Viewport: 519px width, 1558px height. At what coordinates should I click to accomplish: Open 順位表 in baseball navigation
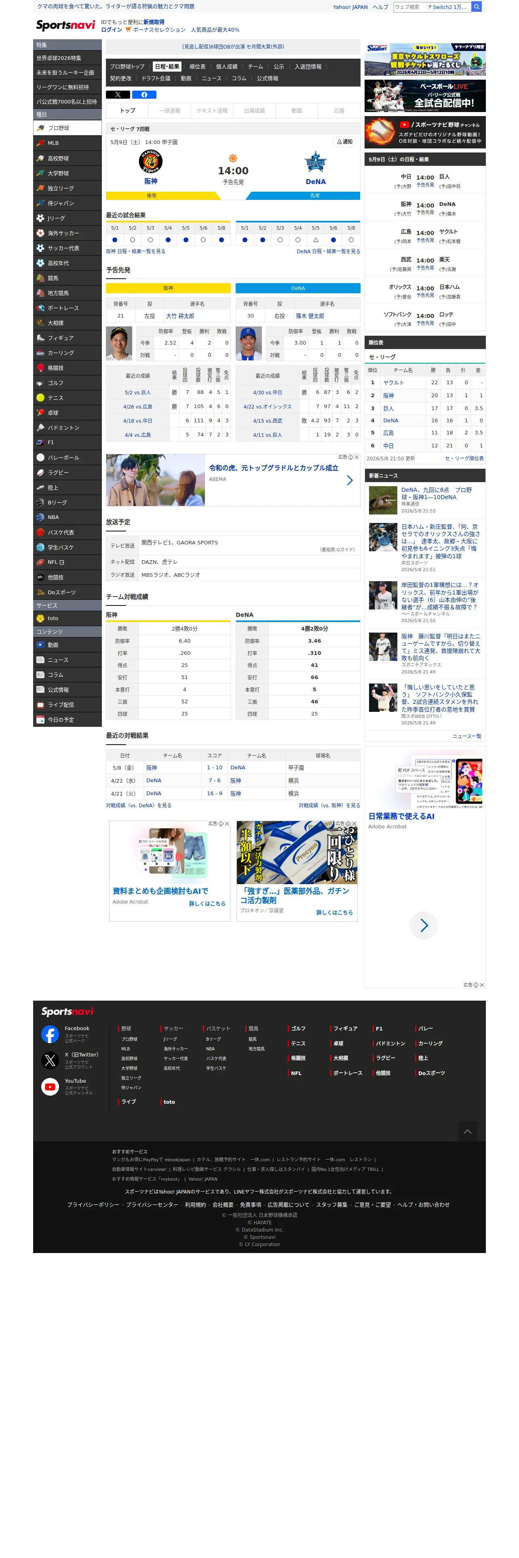198,66
